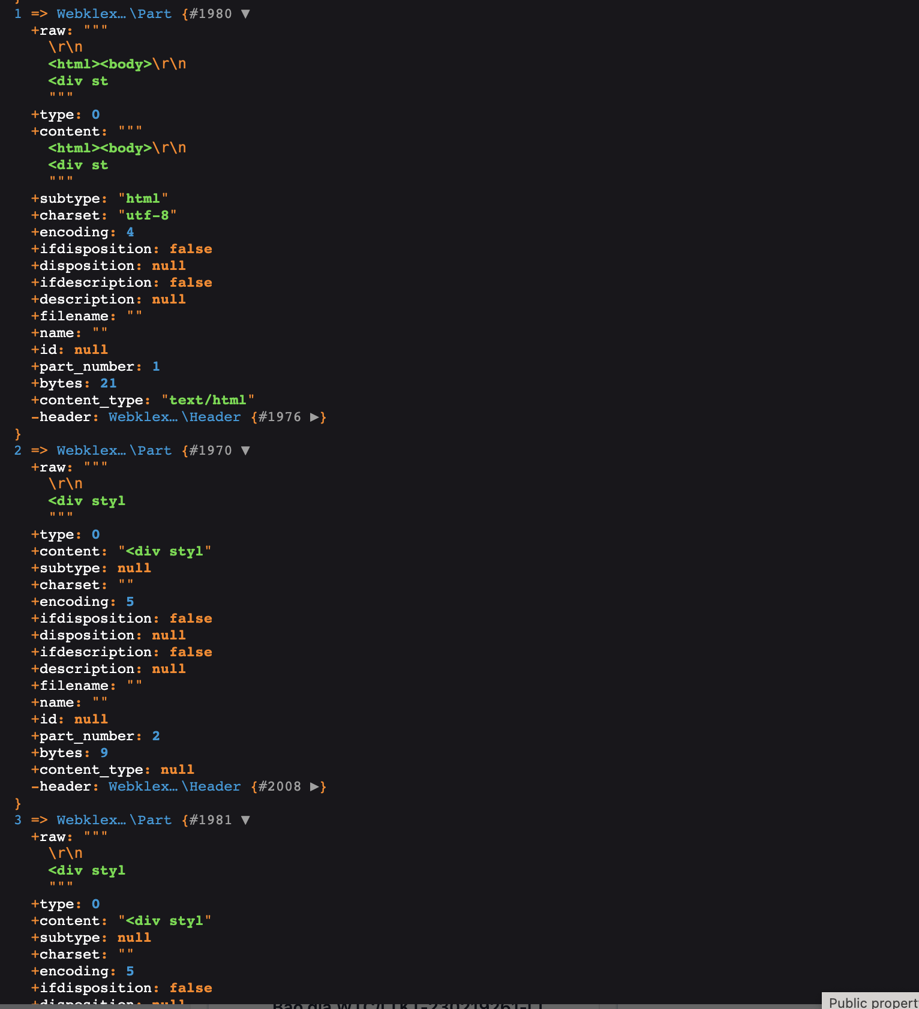The width and height of the screenshot is (919, 1009).
Task: Click the encoding value 5 in Part #1970
Action: 130,602
